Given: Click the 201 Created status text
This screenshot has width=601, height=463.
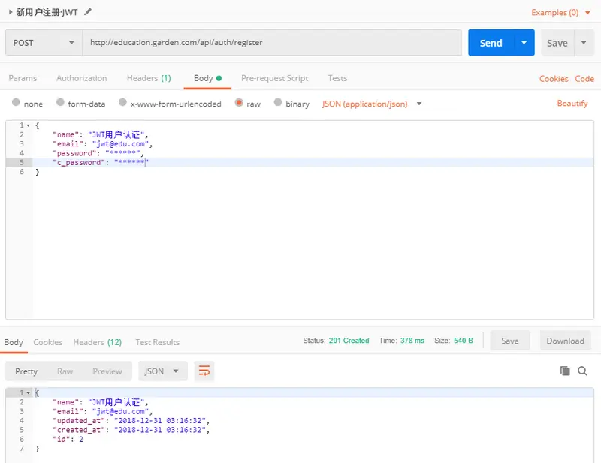Looking at the screenshot, I should [x=349, y=341].
